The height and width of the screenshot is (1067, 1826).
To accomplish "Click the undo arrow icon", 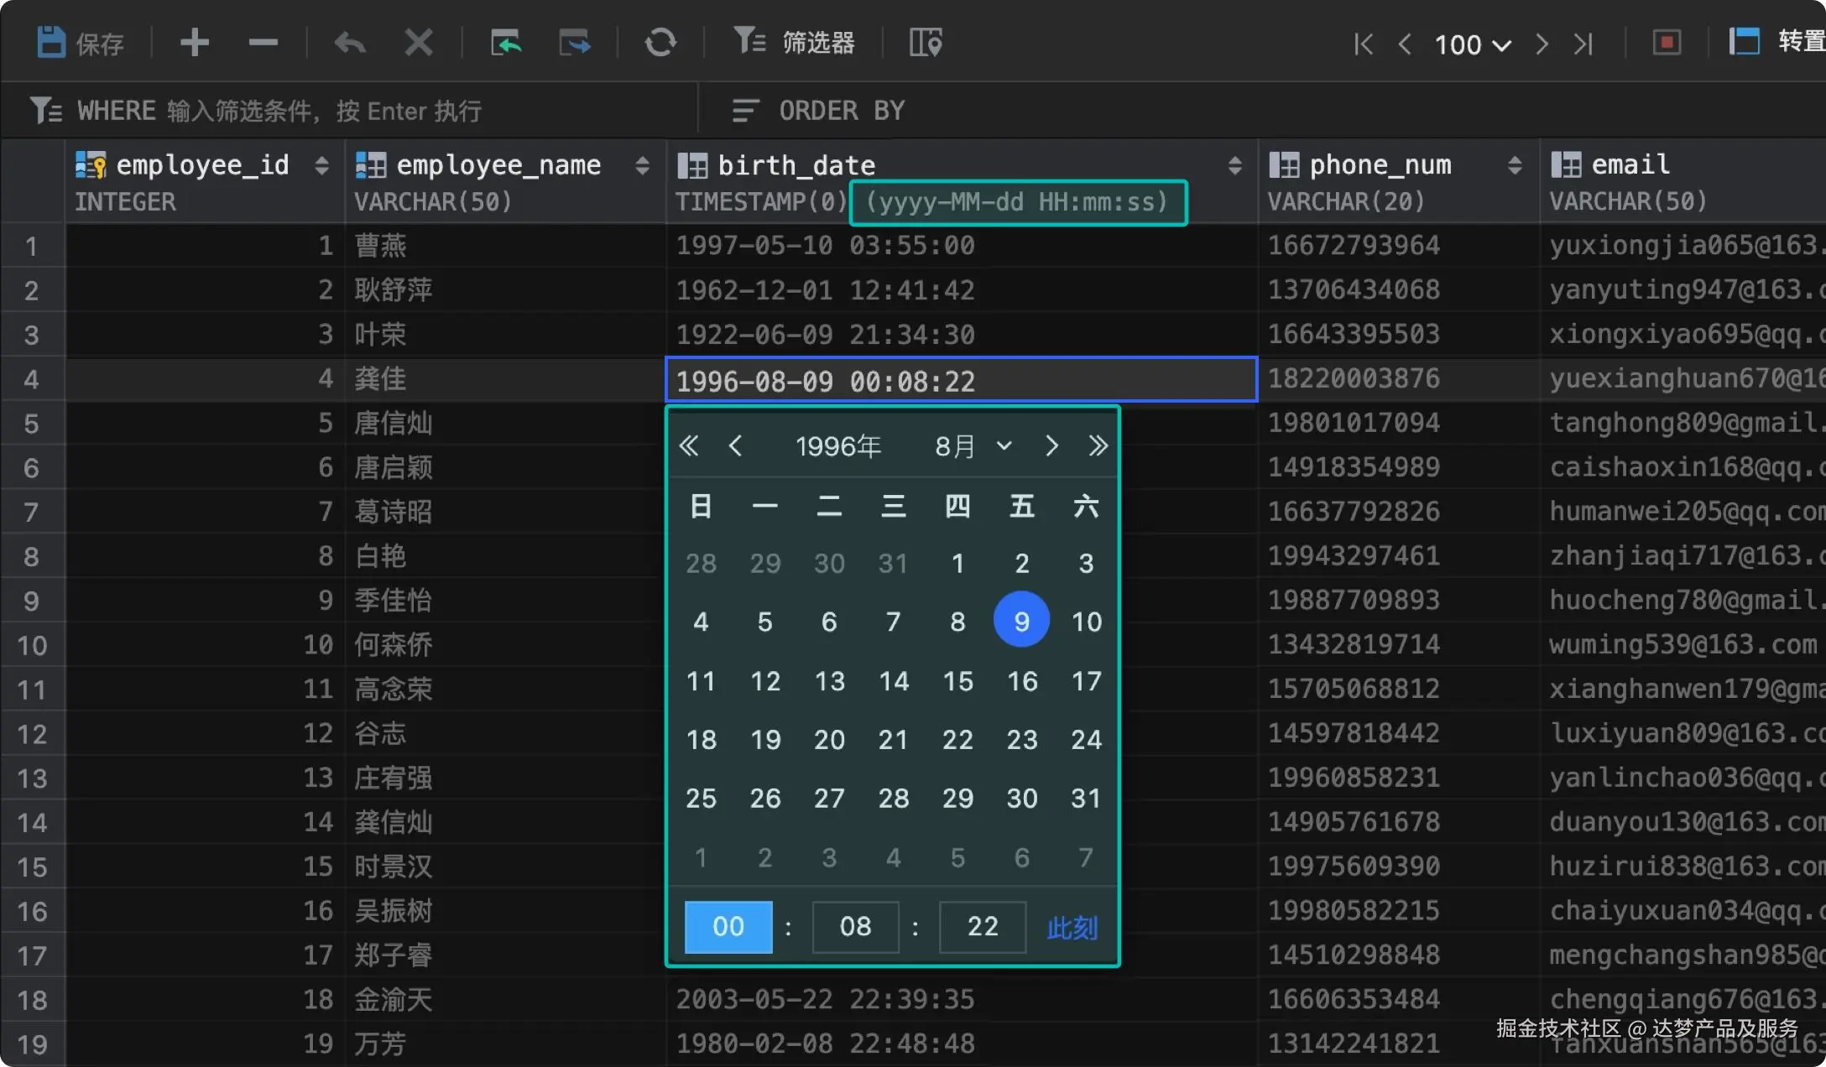I will click(349, 42).
